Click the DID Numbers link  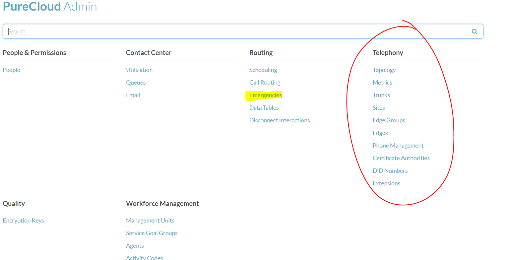[390, 171]
